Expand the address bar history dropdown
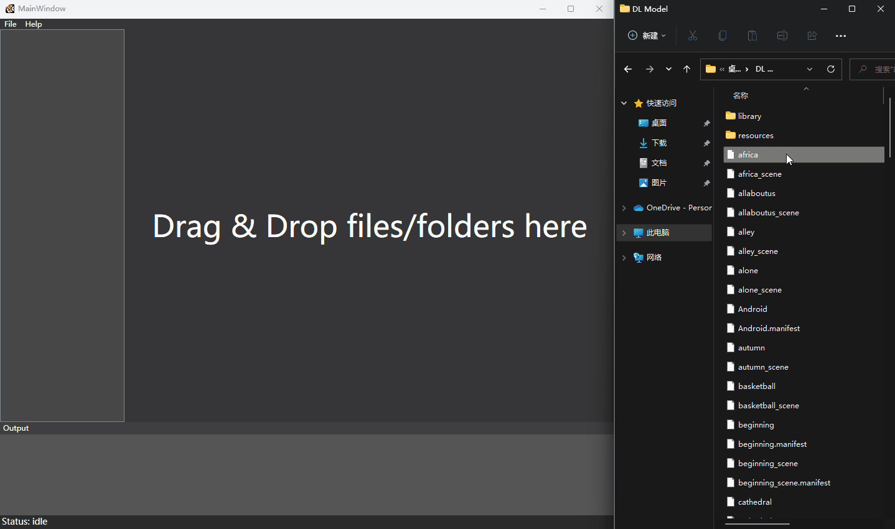Screen dimensions: 895x529 pyautogui.click(x=810, y=69)
